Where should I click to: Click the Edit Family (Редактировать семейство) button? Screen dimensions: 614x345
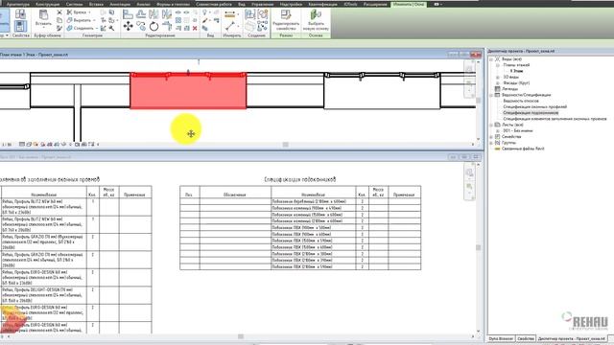click(286, 20)
